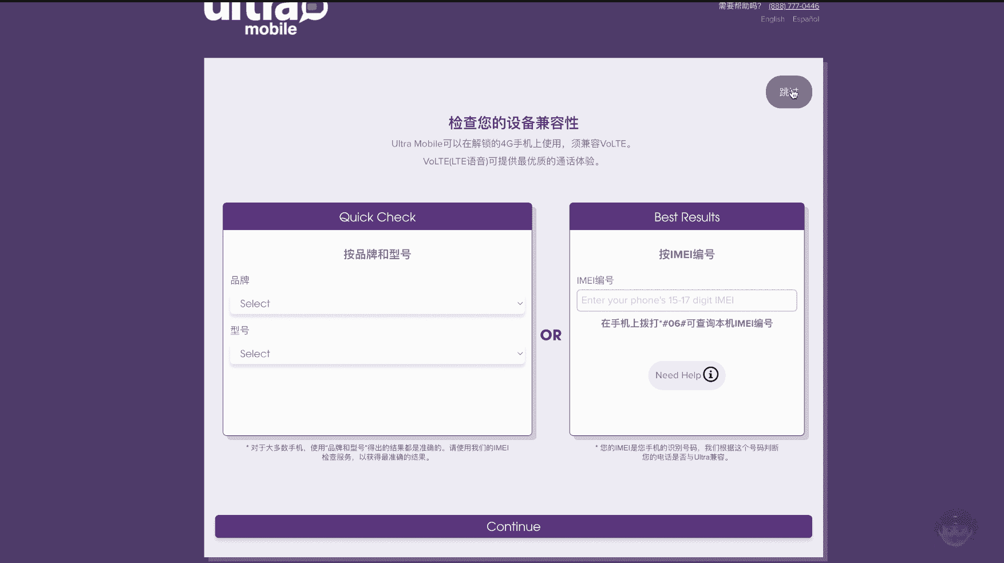Switch language to Español
1004x563 pixels.
[805, 19]
